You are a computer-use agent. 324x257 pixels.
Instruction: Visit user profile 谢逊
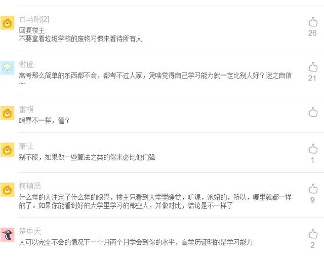[x=26, y=64]
